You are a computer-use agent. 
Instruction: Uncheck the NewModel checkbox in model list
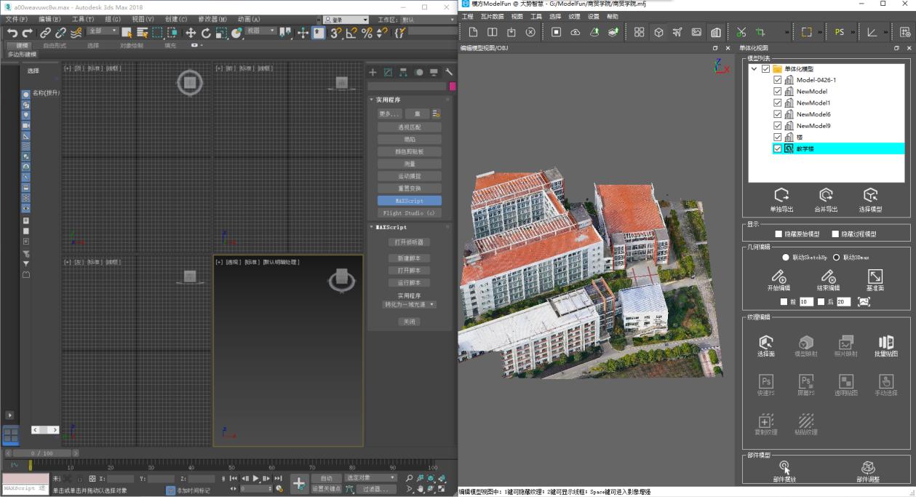point(777,92)
